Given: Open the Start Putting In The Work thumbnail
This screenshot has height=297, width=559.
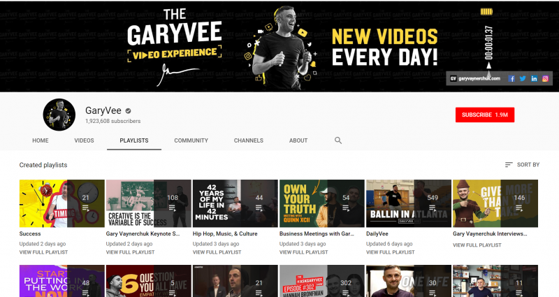Looking at the screenshot, I should coord(62,281).
